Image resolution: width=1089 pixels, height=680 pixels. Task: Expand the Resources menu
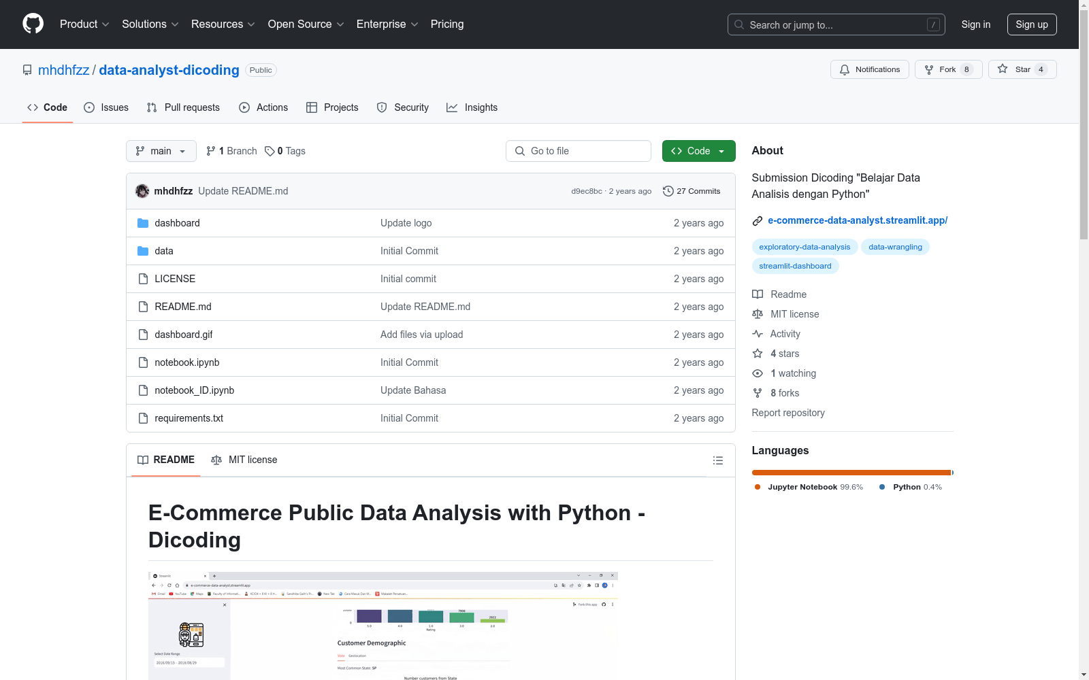click(223, 24)
